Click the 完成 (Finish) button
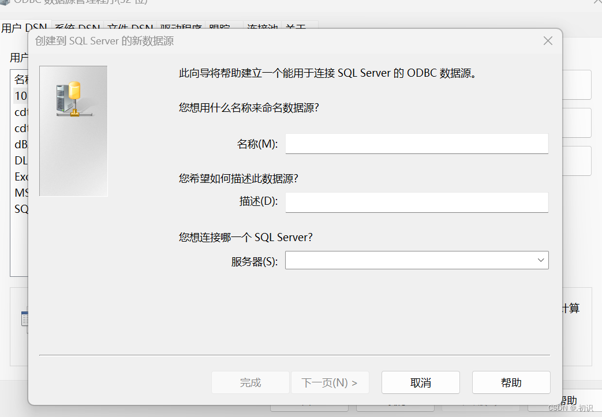 click(x=250, y=382)
